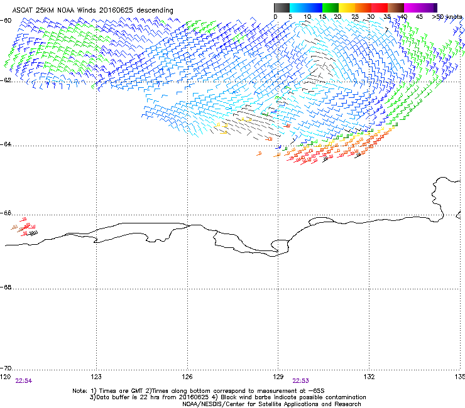Click the purple time label 22:54

[23, 381]
